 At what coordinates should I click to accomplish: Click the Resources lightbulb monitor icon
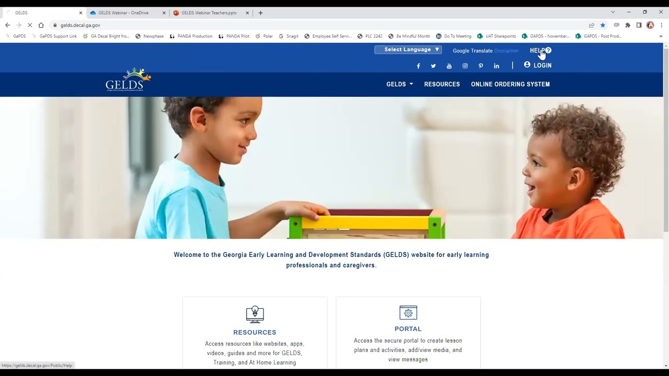255,314
